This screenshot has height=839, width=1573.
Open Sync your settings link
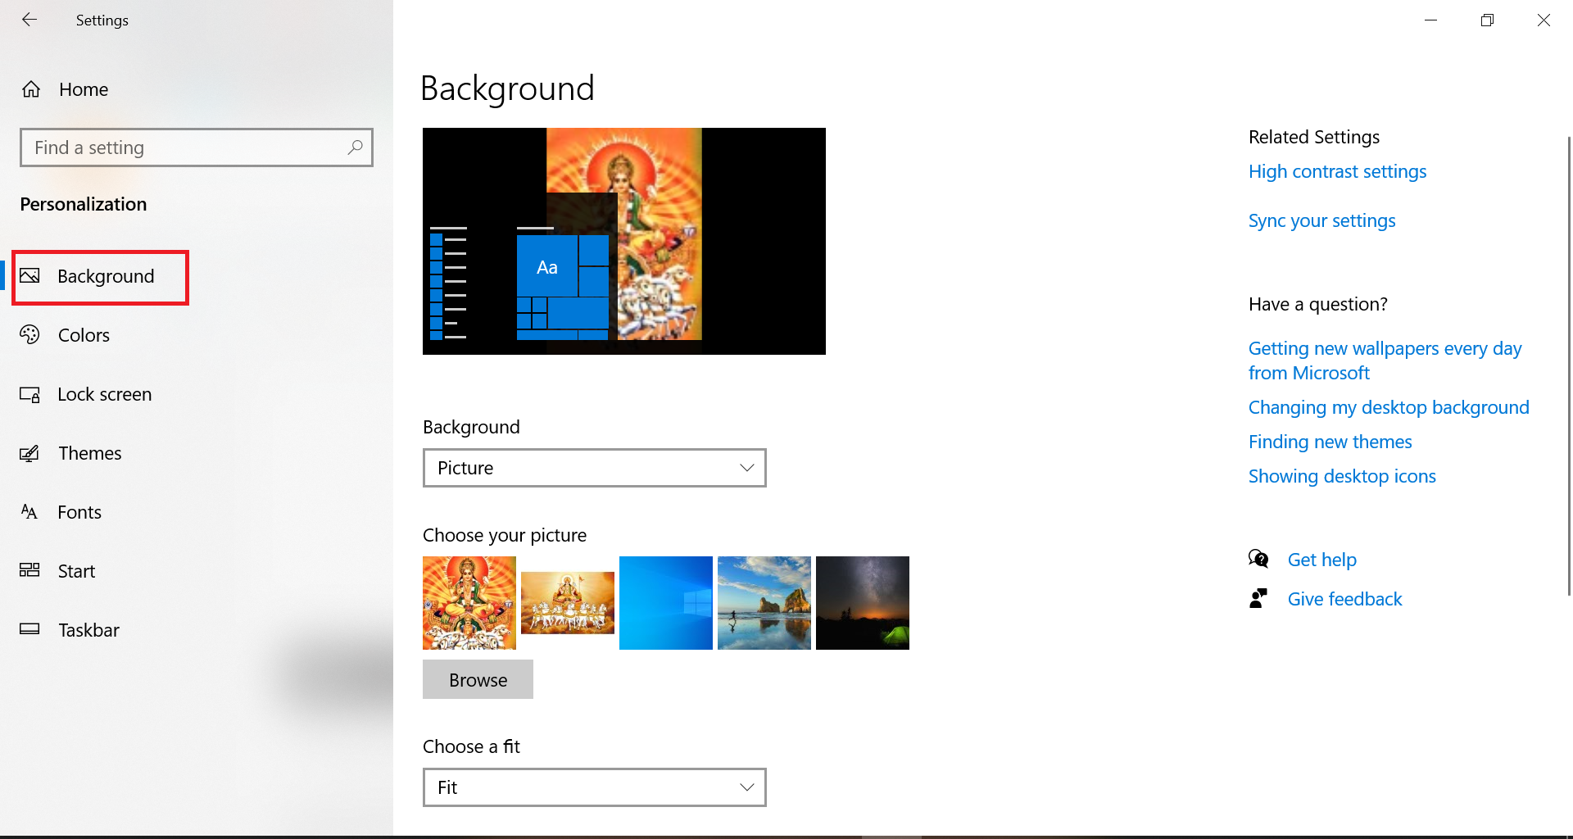click(x=1321, y=220)
